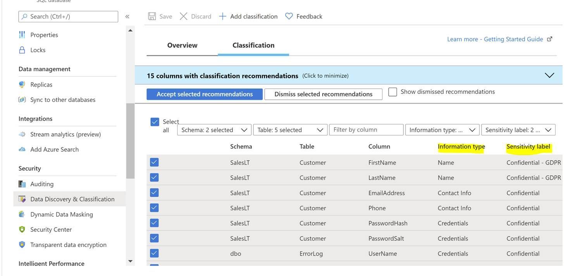566x276 pixels.
Task: Open Security Center from the sidebar
Action: tap(51, 229)
